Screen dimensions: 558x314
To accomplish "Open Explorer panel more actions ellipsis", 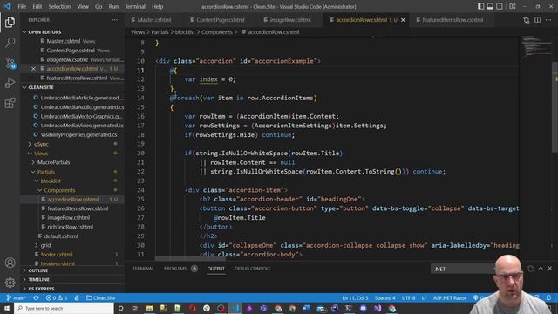I will tap(114, 20).
